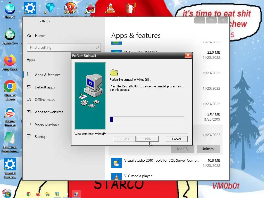Open Offline maps section
Viewport: 264px width, 198px height.
point(45,100)
